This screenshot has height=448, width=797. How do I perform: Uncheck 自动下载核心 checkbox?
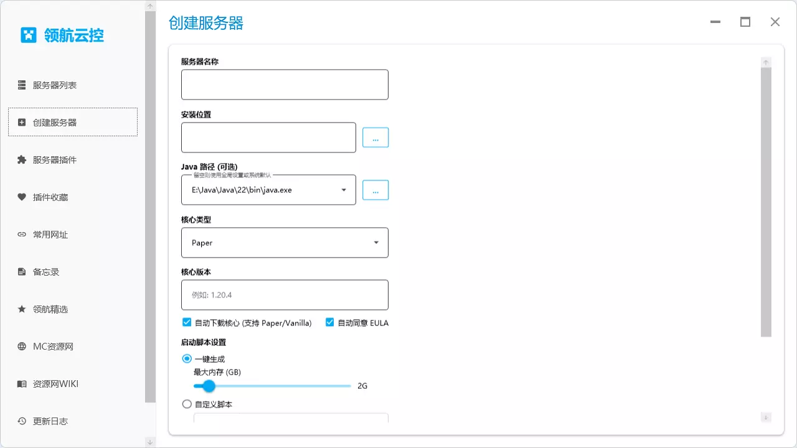[x=187, y=322]
